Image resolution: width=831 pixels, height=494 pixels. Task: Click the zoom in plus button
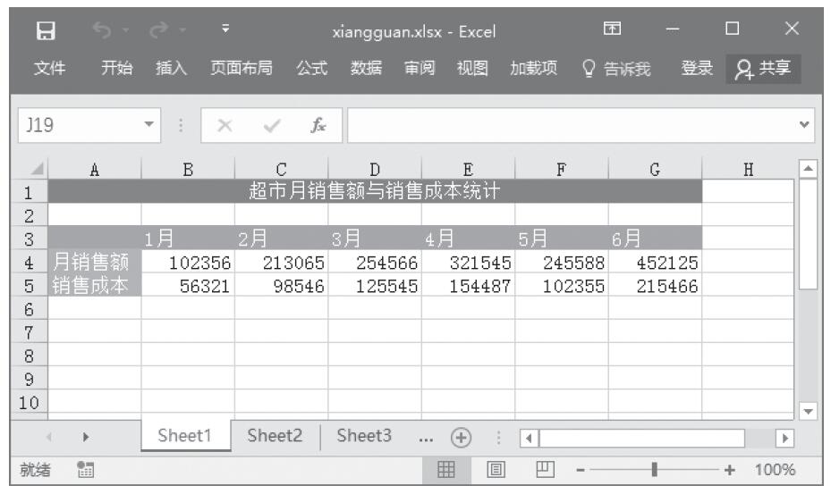(x=730, y=469)
